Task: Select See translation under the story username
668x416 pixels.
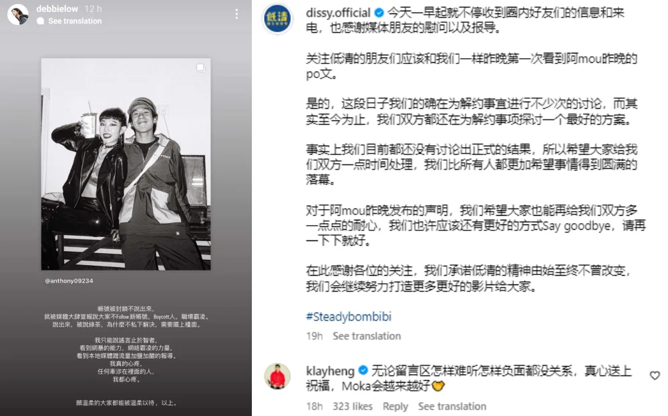Action: coord(75,21)
